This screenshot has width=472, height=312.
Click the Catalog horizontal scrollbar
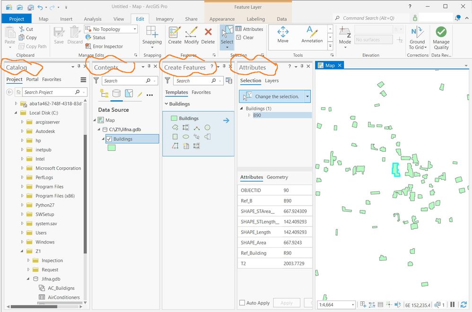tap(34, 307)
